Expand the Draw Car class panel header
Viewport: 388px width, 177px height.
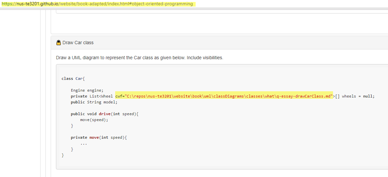(x=219, y=43)
